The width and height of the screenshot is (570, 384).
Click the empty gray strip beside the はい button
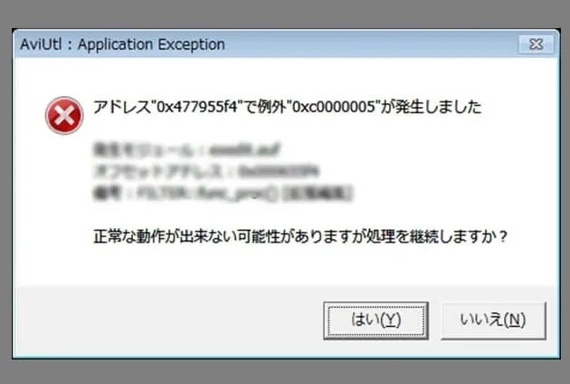(x=167, y=321)
